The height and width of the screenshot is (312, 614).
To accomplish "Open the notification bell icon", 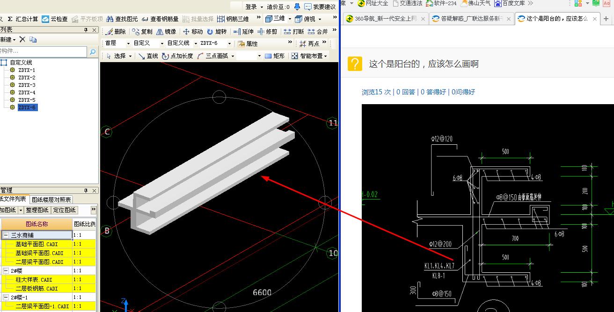I will pyautogui.click(x=297, y=7).
